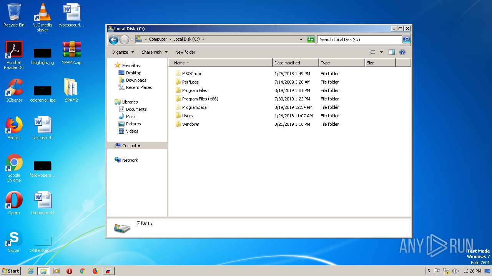Select the SPAM2 folder on desktop
This screenshot has height=276, width=492.
point(71,90)
